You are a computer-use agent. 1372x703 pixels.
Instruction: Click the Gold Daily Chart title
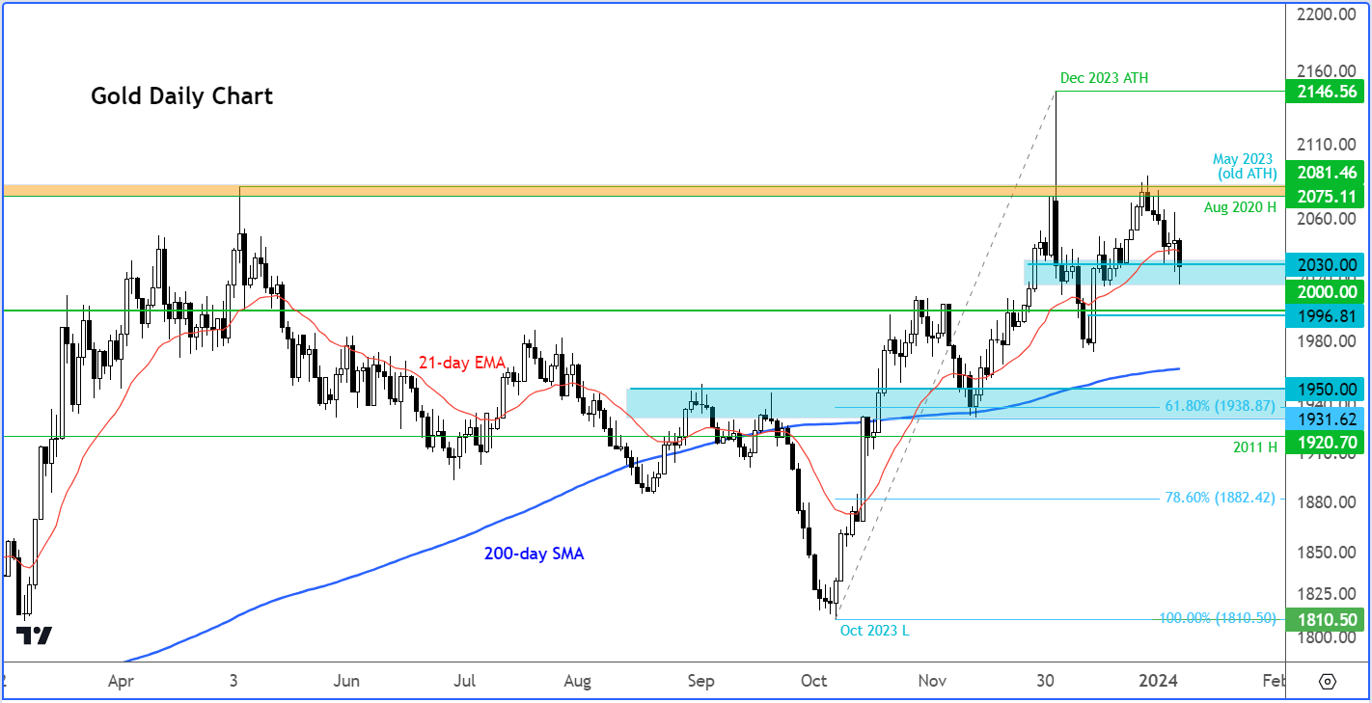click(181, 96)
